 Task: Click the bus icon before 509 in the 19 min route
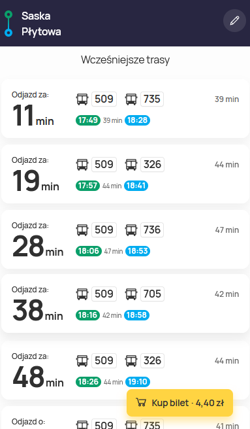coord(82,164)
